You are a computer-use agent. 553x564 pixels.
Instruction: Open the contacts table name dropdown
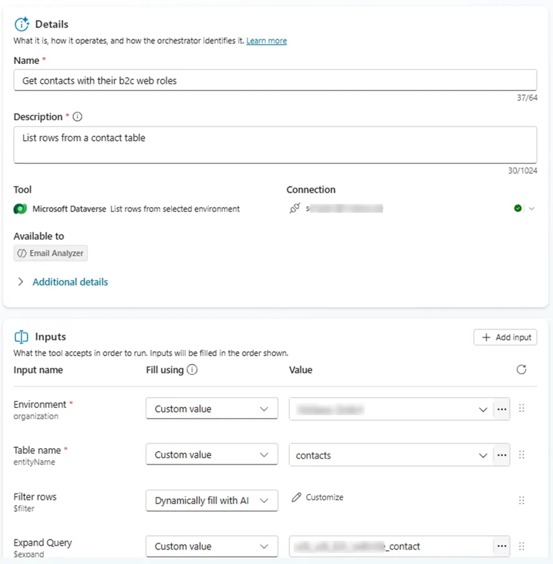pyautogui.click(x=482, y=455)
